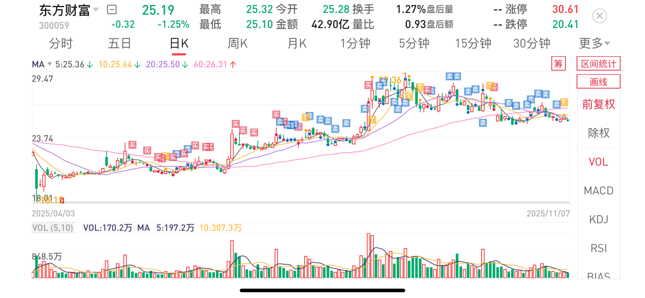Tap the 最高 value 25.32
645x298 pixels.
pyautogui.click(x=260, y=9)
